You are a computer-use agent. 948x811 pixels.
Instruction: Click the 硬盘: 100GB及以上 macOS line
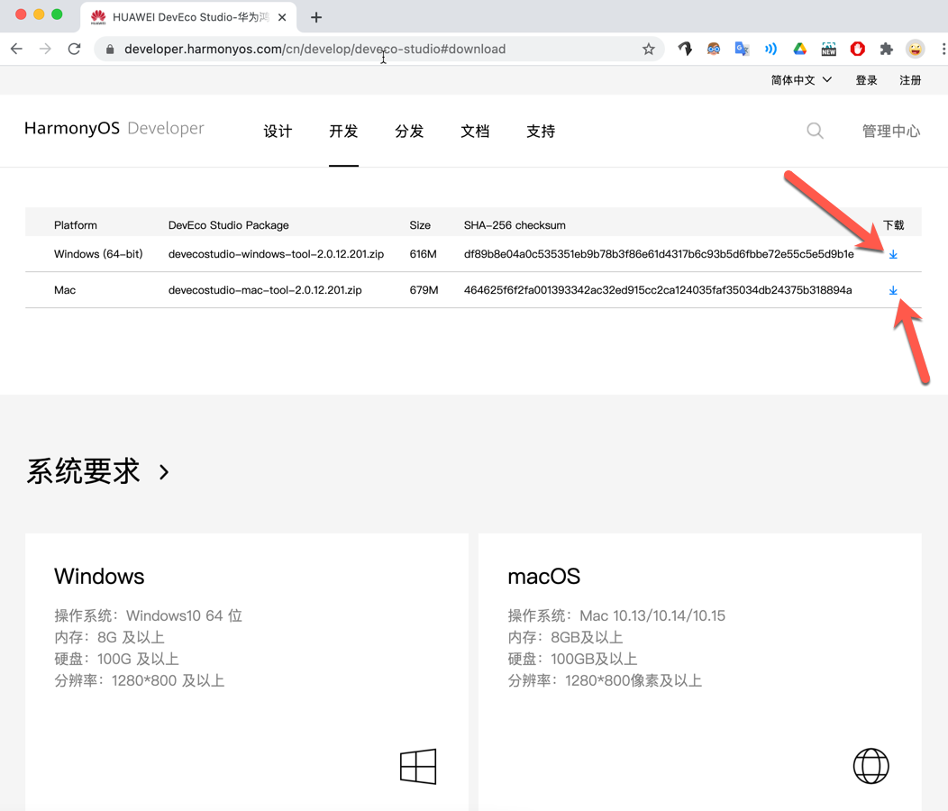click(x=572, y=660)
